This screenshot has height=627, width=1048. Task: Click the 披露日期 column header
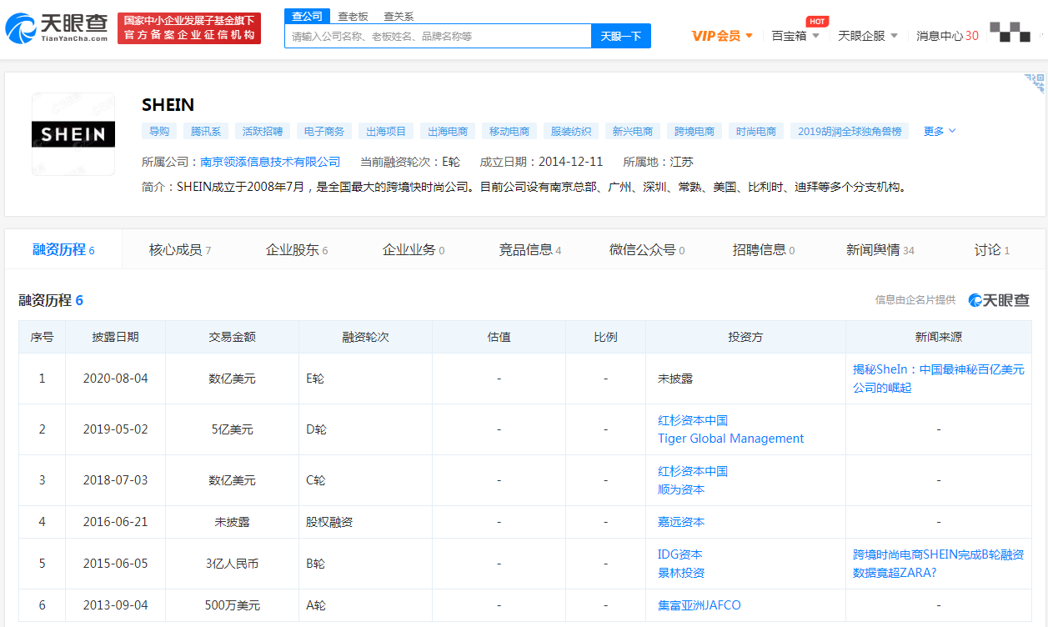point(115,337)
